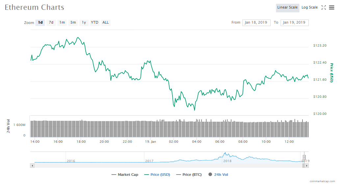This screenshot has width=340, height=188.
Task: Choose the YTD zoom option
Action: (94, 23)
